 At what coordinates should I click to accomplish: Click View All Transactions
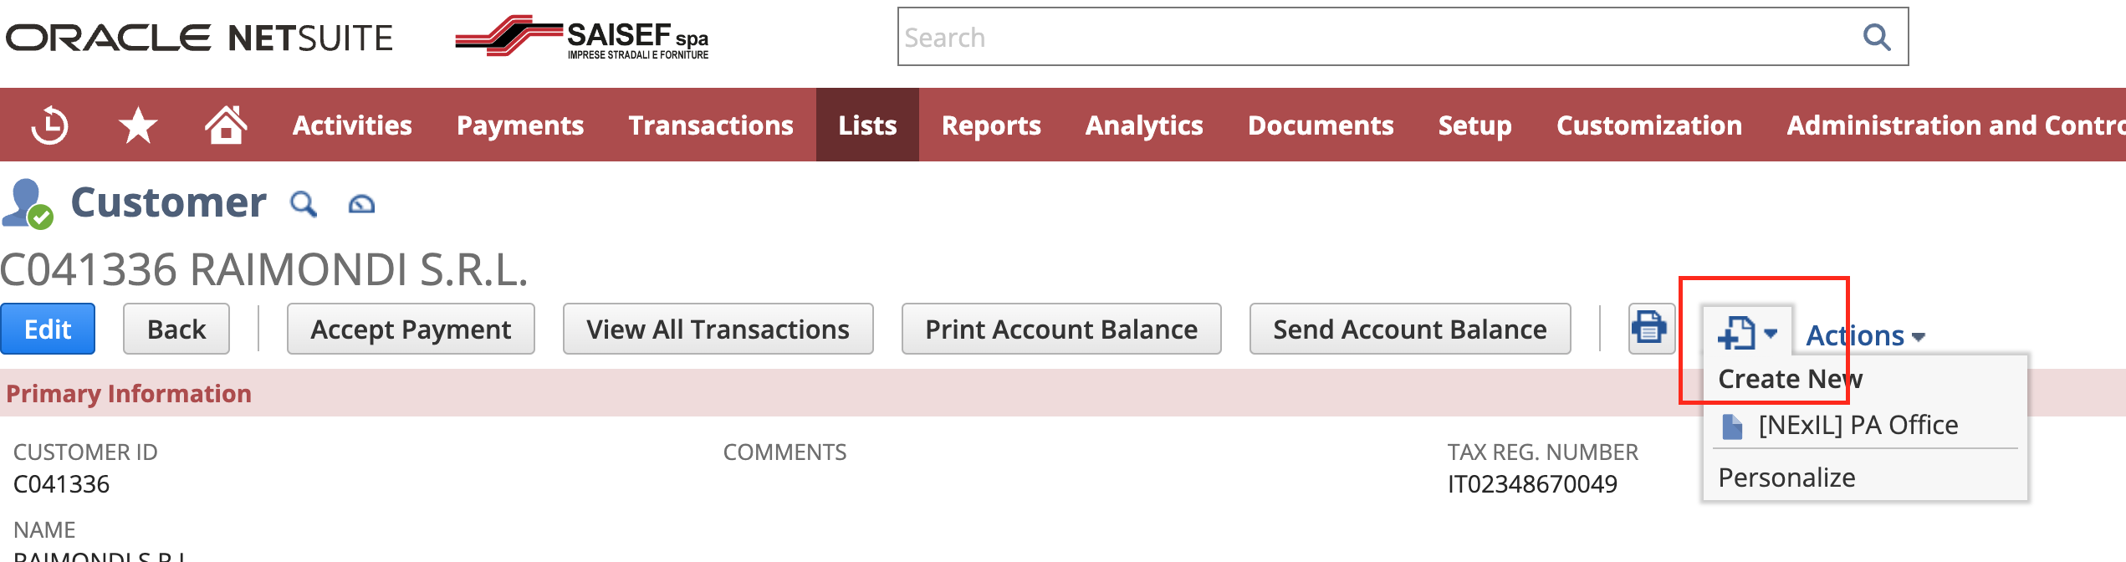[717, 329]
